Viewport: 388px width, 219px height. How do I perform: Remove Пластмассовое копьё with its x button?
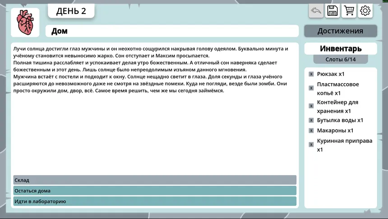pos(311,88)
